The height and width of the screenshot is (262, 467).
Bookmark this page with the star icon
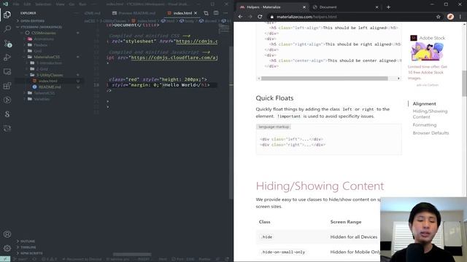[438, 17]
